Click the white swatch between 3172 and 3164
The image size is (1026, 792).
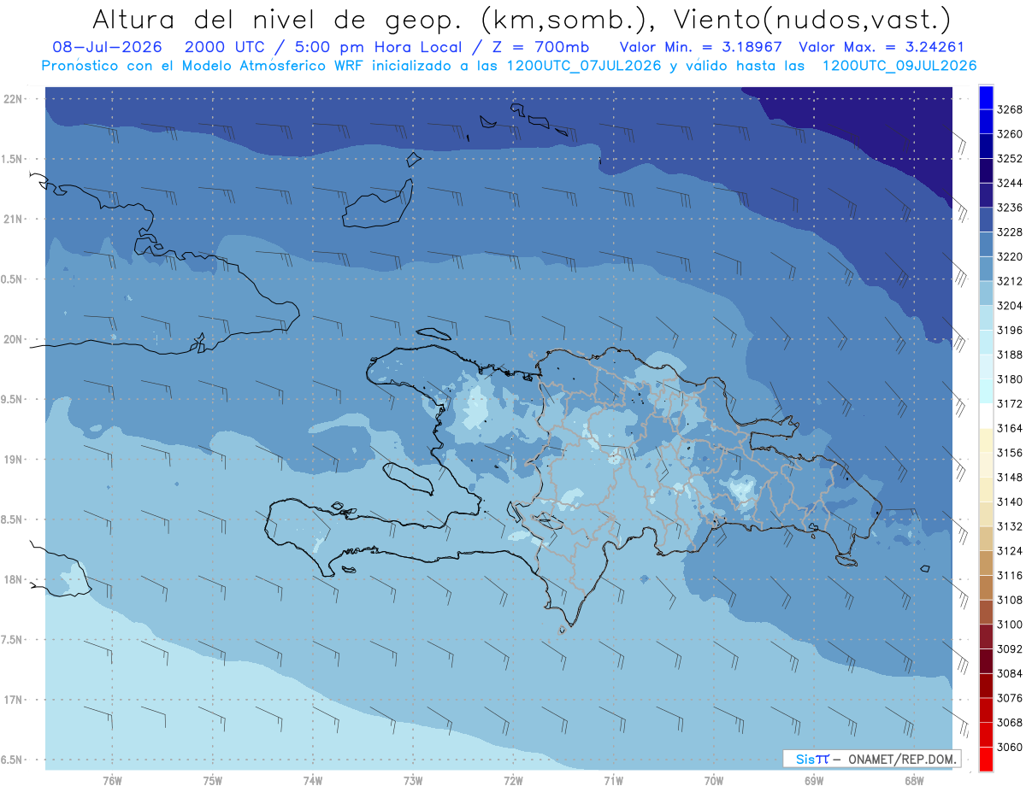pyautogui.click(x=986, y=415)
